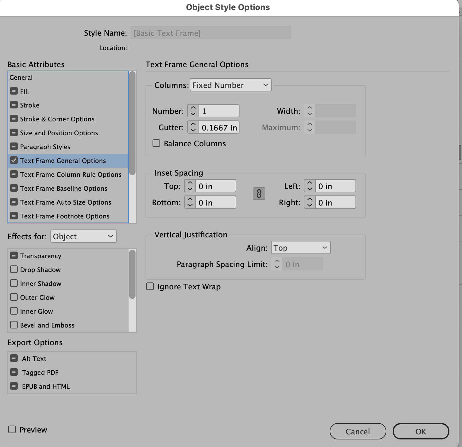Click the OK button
The image size is (462, 447).
pos(420,431)
